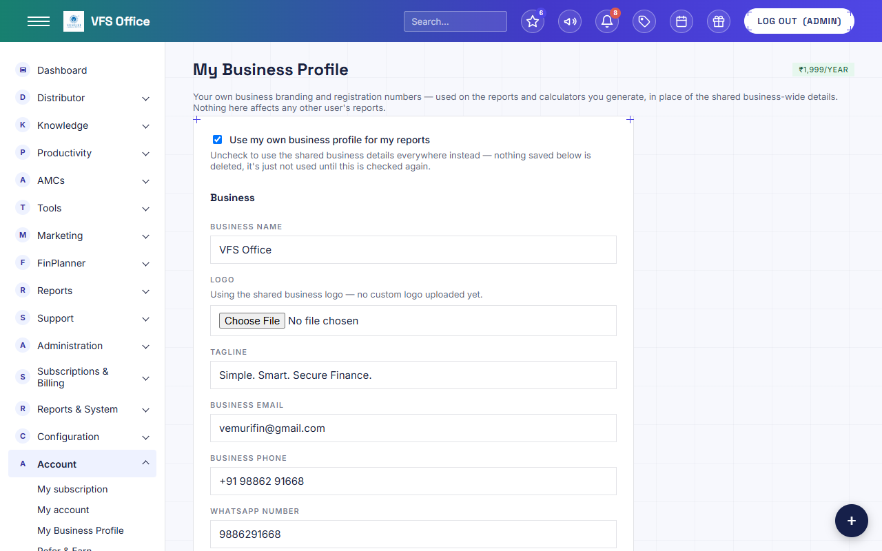Click the VFS Office title text
Viewport: 882px width, 551px height.
[x=121, y=21]
